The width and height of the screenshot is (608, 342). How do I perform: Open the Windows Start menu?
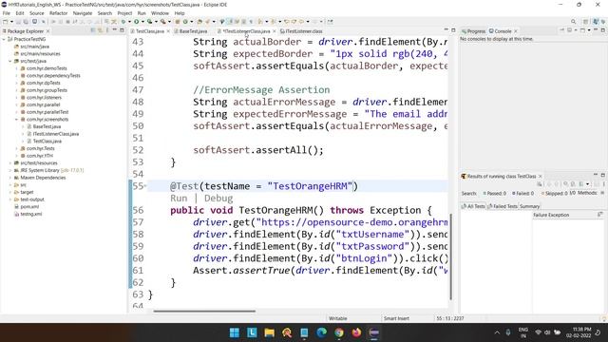[235, 332]
